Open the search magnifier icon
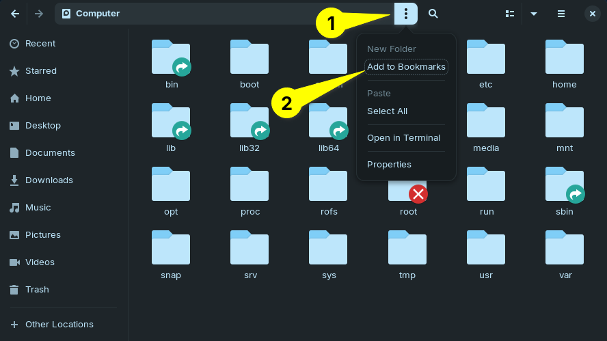The width and height of the screenshot is (607, 341). point(433,14)
